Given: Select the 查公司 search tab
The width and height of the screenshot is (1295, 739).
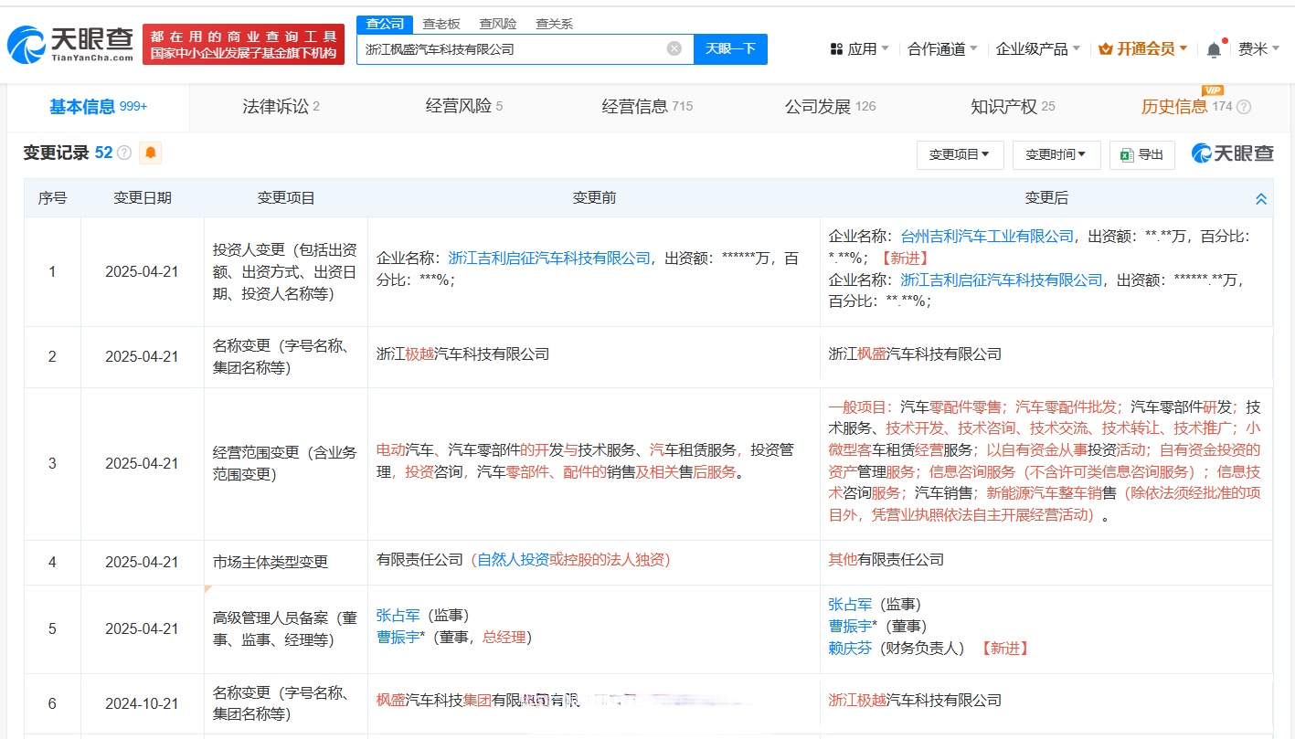Looking at the screenshot, I should [x=385, y=24].
